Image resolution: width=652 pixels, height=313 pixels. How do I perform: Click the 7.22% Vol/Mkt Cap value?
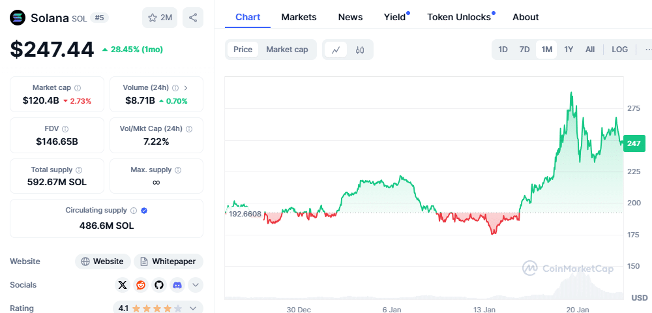coord(156,142)
